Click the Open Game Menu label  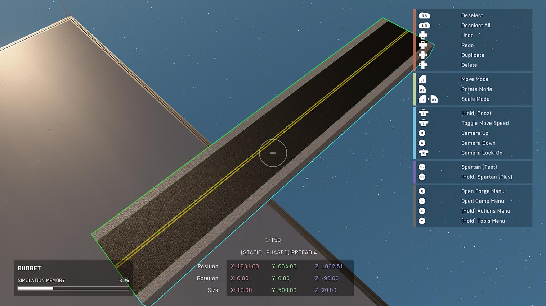tap(483, 201)
